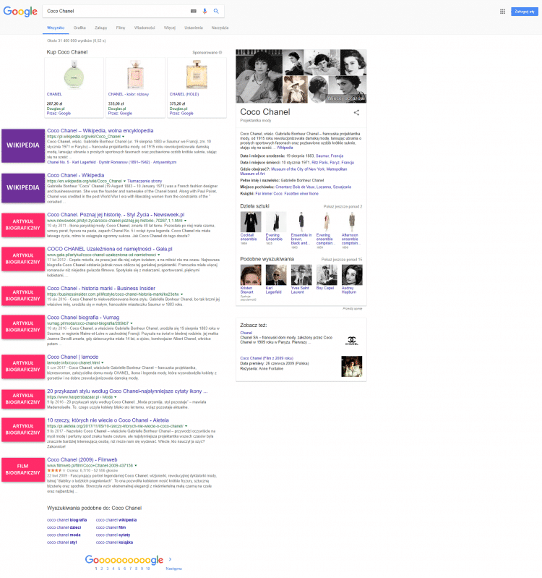The image size is (542, 578).
Task: Open Audrey Hepburn related search thumbnail
Action: pos(352,275)
